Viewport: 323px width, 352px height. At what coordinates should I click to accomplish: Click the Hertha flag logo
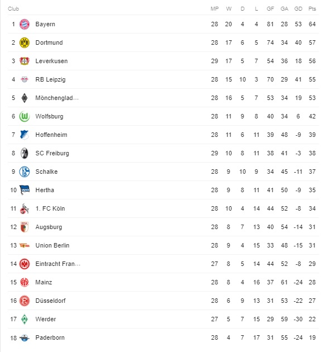click(25, 190)
